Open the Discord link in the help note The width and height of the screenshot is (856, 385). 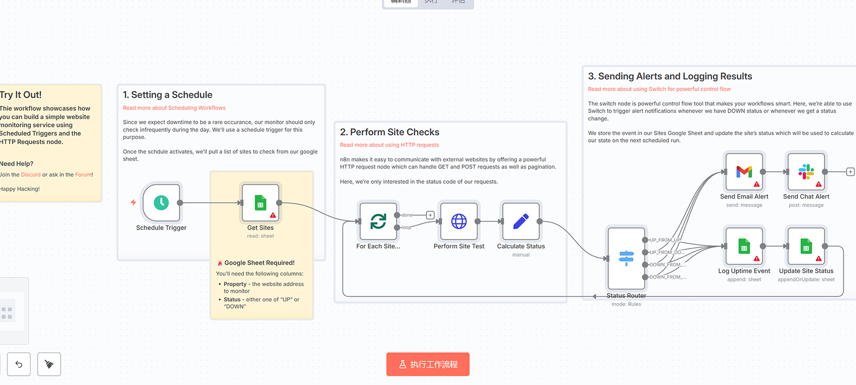click(31, 175)
